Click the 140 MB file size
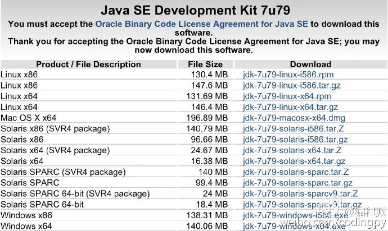 coord(213,172)
